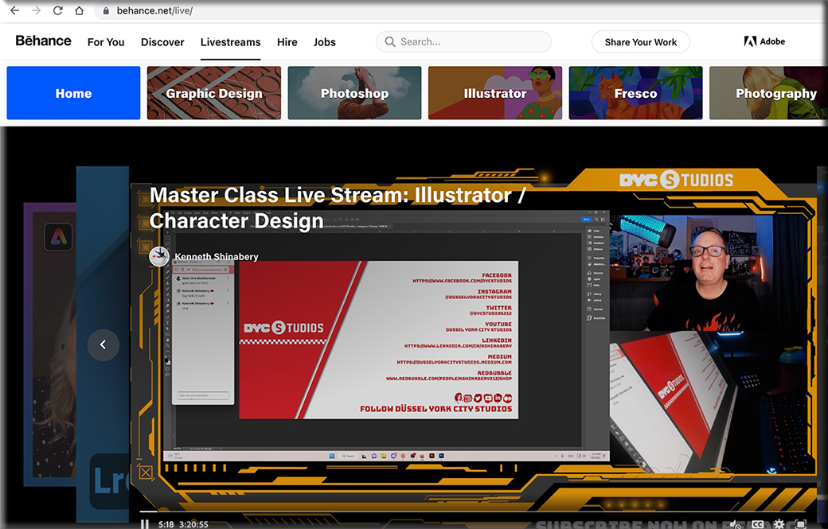Open the Fresco category
Image resolution: width=828 pixels, height=529 pixels.
[x=635, y=93]
